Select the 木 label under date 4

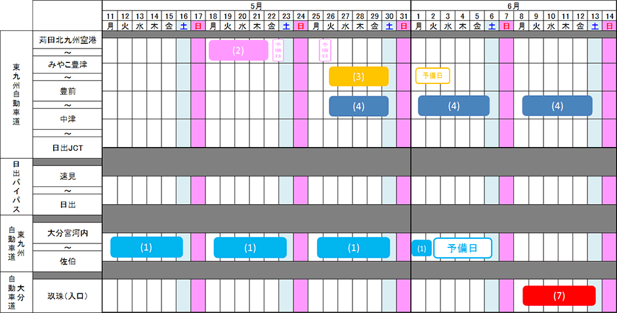(x=462, y=26)
